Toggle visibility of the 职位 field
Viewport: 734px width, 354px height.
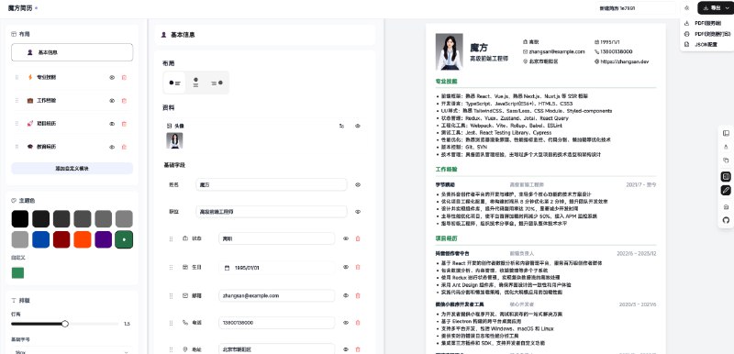pyautogui.click(x=358, y=211)
